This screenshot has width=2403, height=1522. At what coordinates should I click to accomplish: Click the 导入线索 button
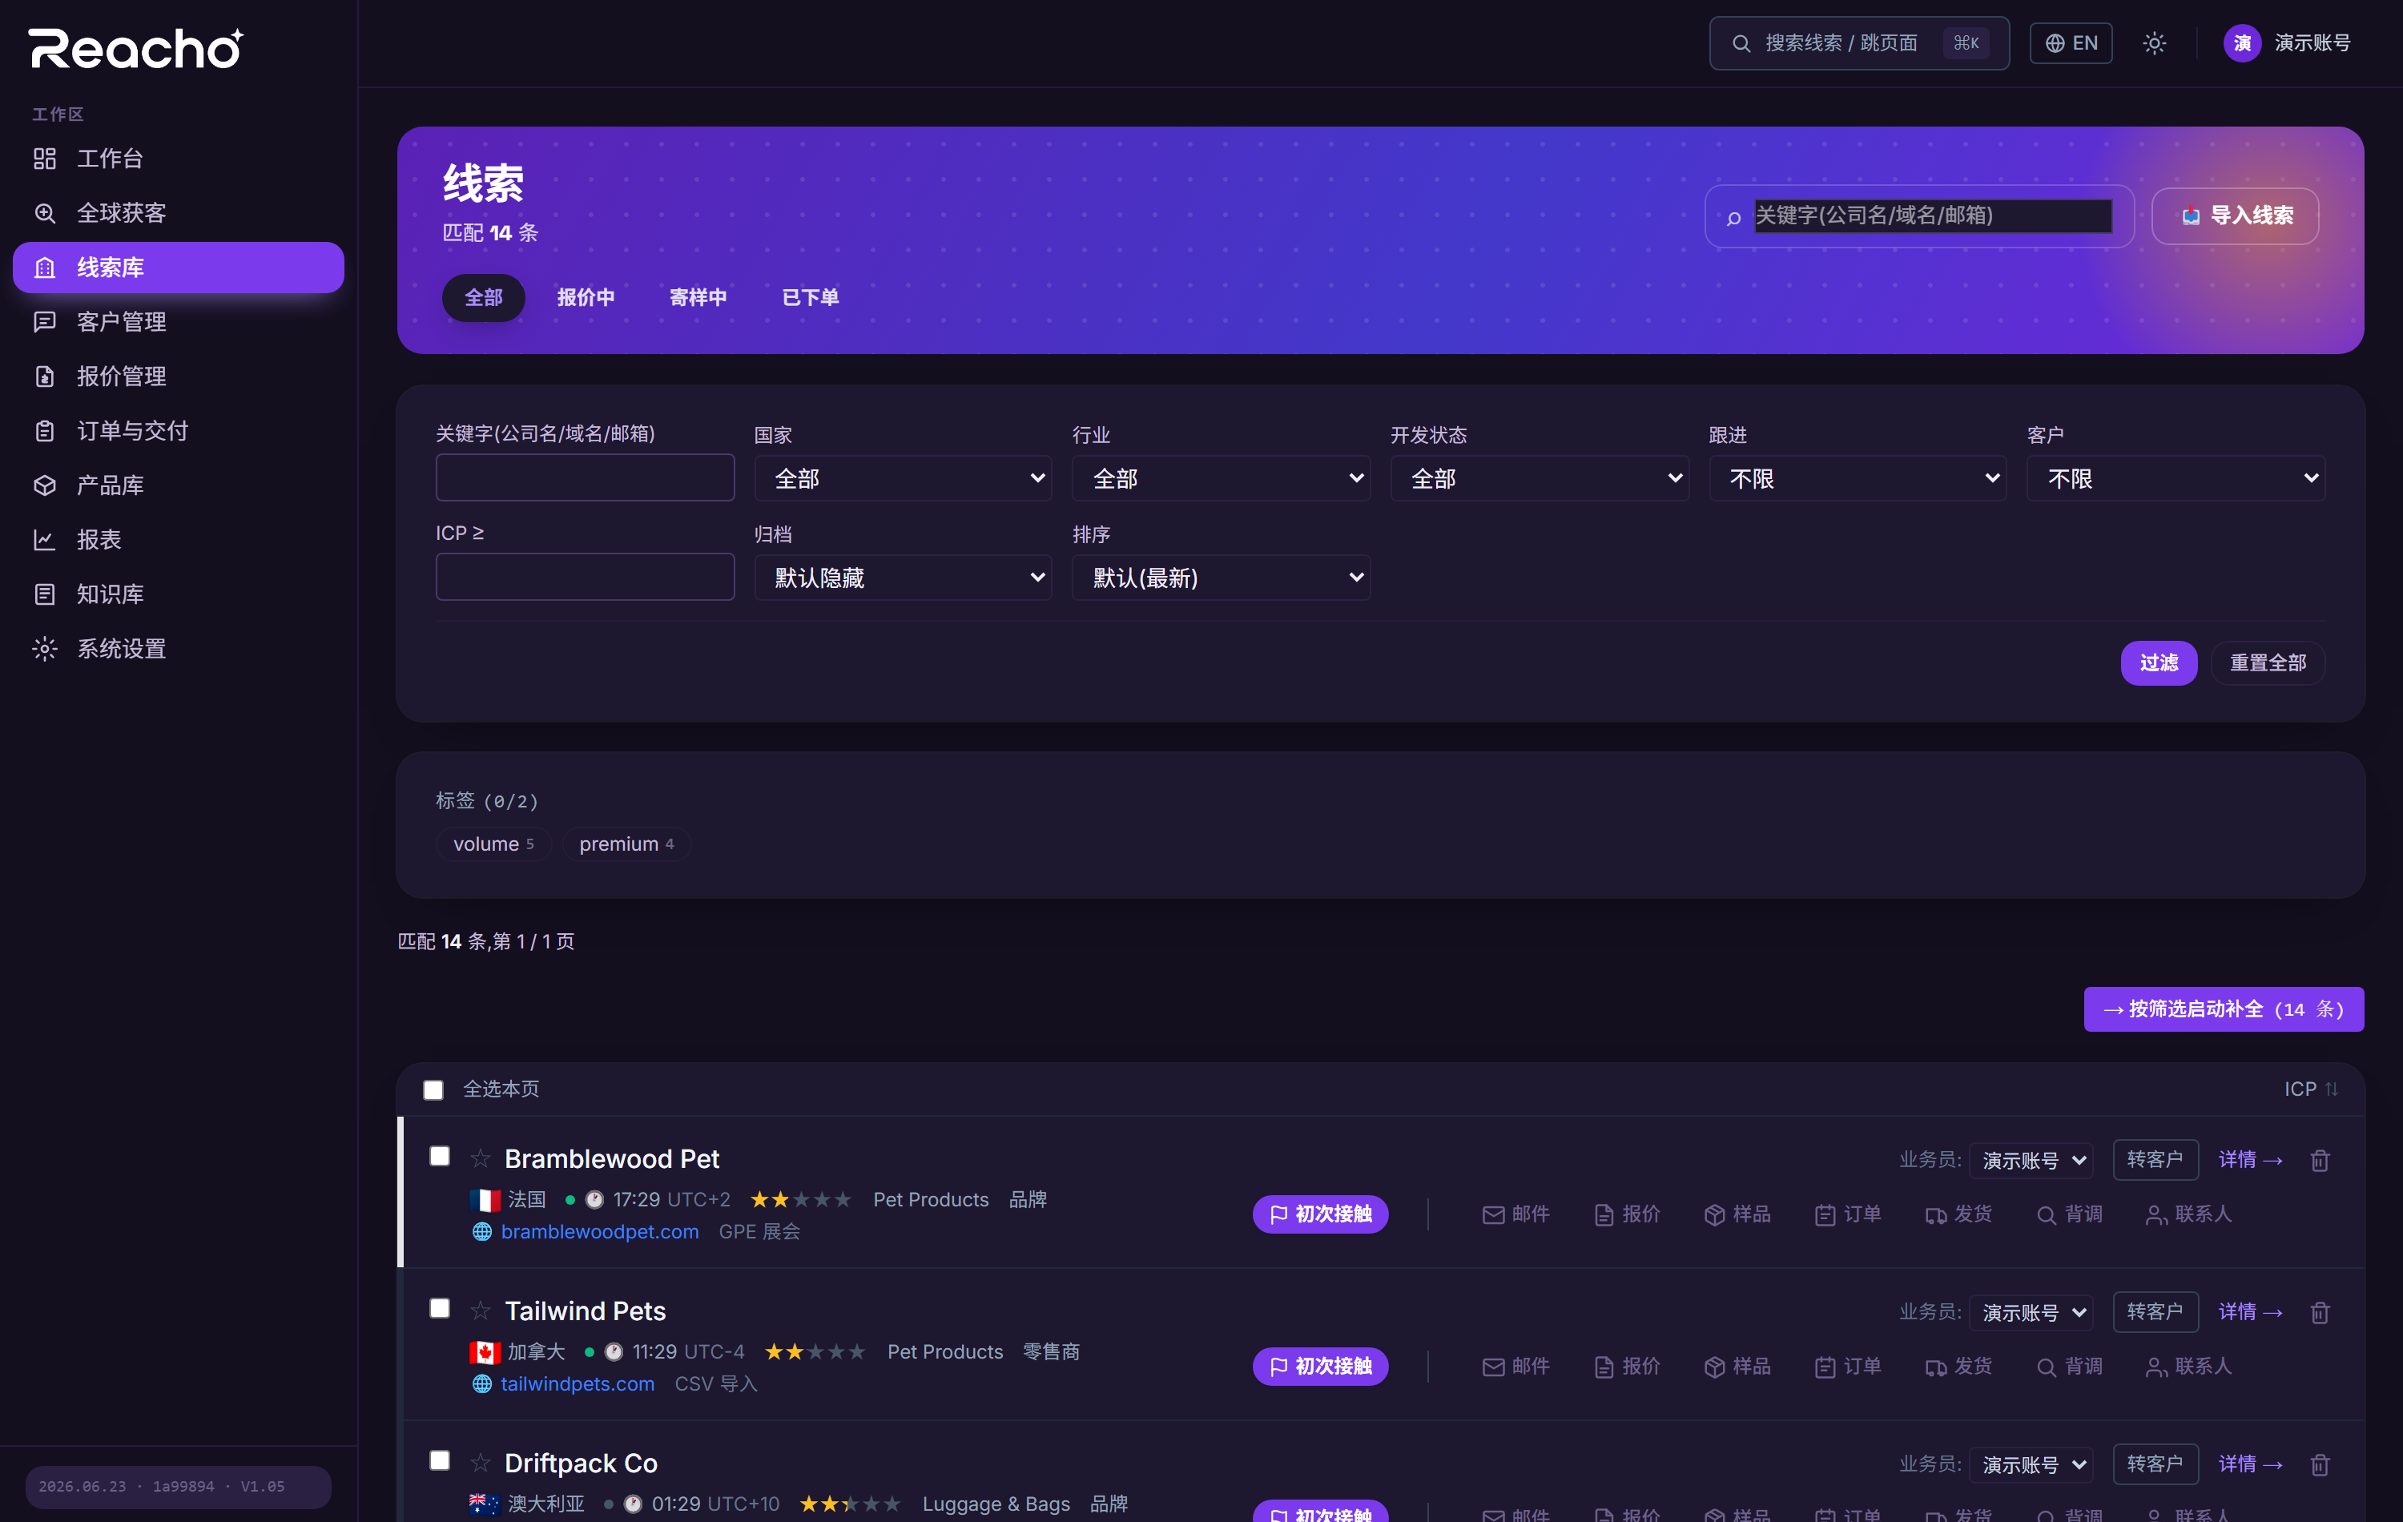[2234, 215]
